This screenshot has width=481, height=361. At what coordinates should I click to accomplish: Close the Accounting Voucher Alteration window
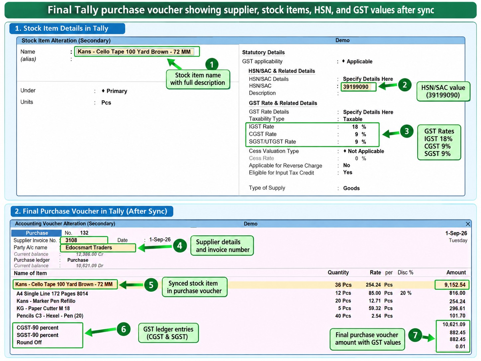[x=468, y=224]
